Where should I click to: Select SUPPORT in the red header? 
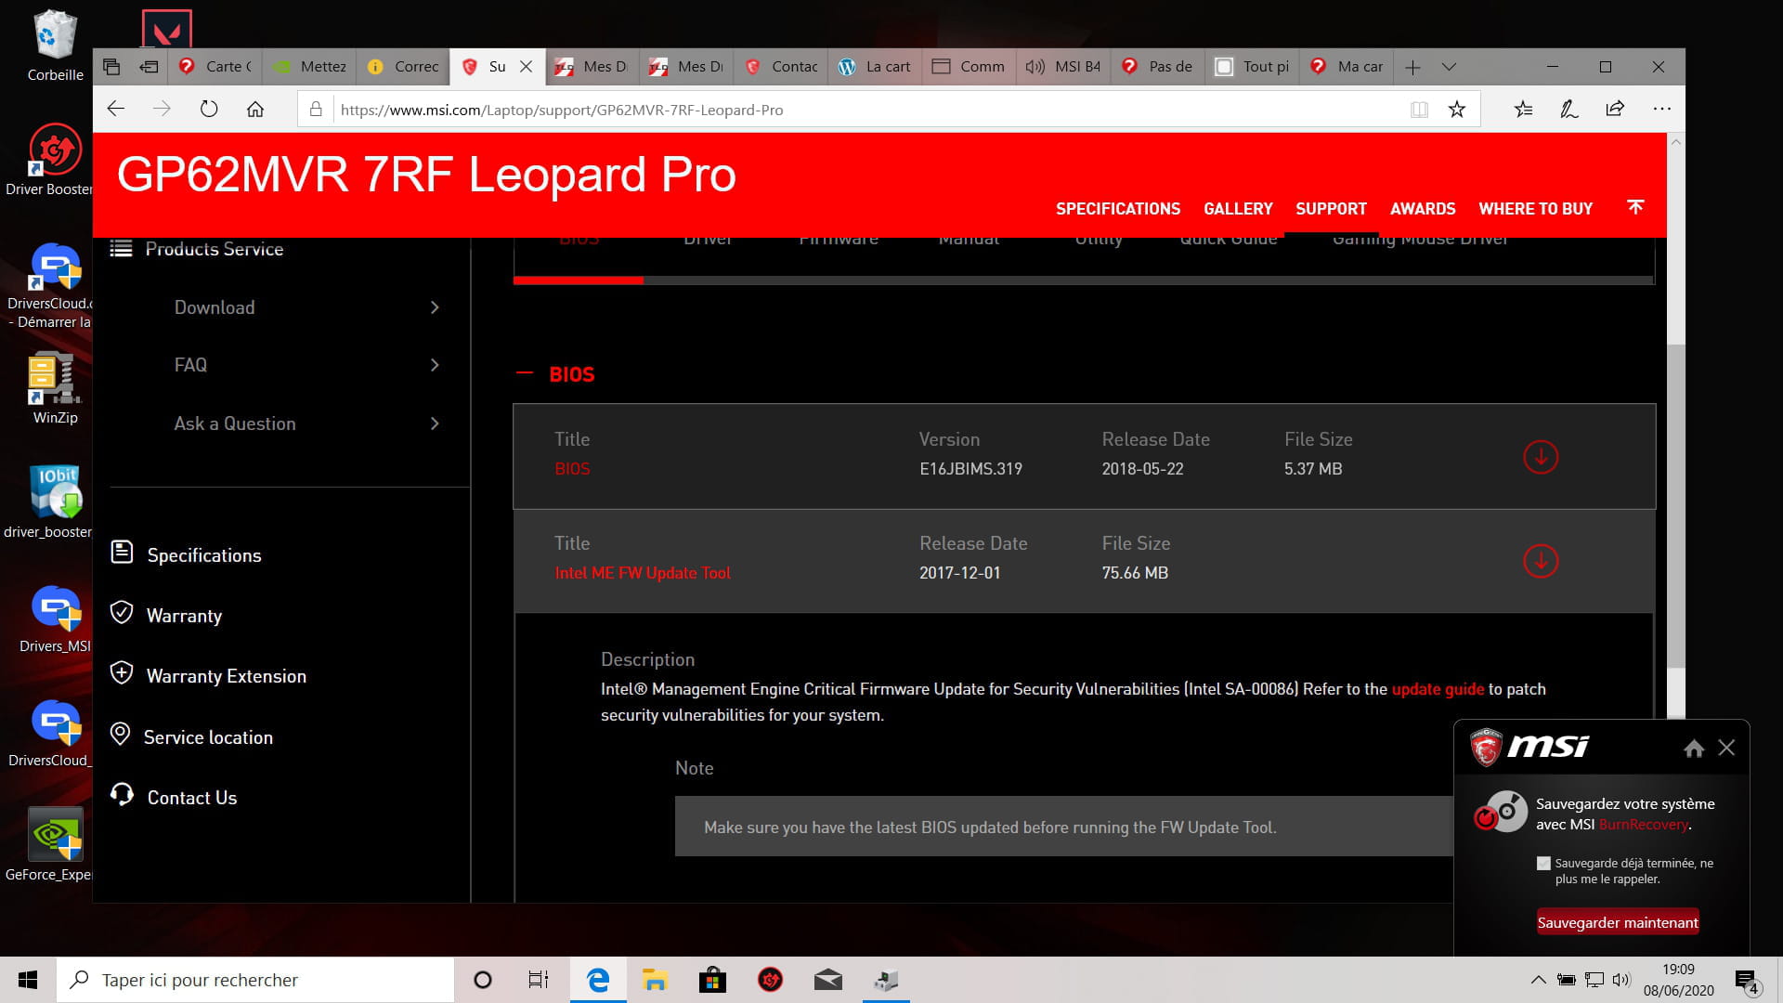[x=1331, y=209]
